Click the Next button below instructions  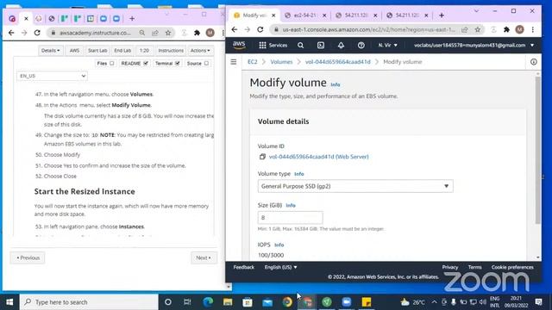click(x=204, y=257)
